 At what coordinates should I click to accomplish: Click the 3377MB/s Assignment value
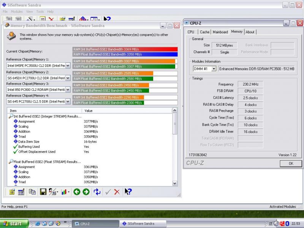pyautogui.click(x=91, y=121)
